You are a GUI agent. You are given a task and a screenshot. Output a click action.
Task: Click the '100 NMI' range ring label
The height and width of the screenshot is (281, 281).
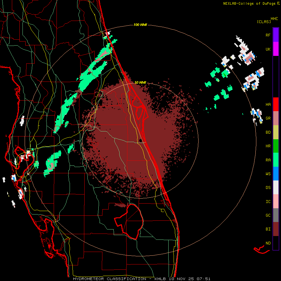140,25
